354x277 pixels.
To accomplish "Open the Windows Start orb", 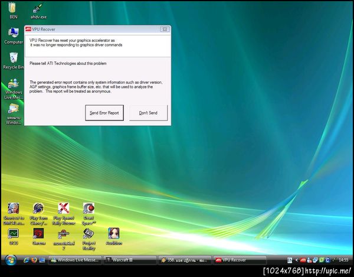I will pyautogui.click(x=11, y=260).
